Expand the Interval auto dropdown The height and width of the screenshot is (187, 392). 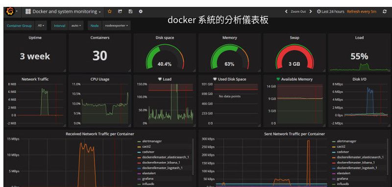(76, 26)
